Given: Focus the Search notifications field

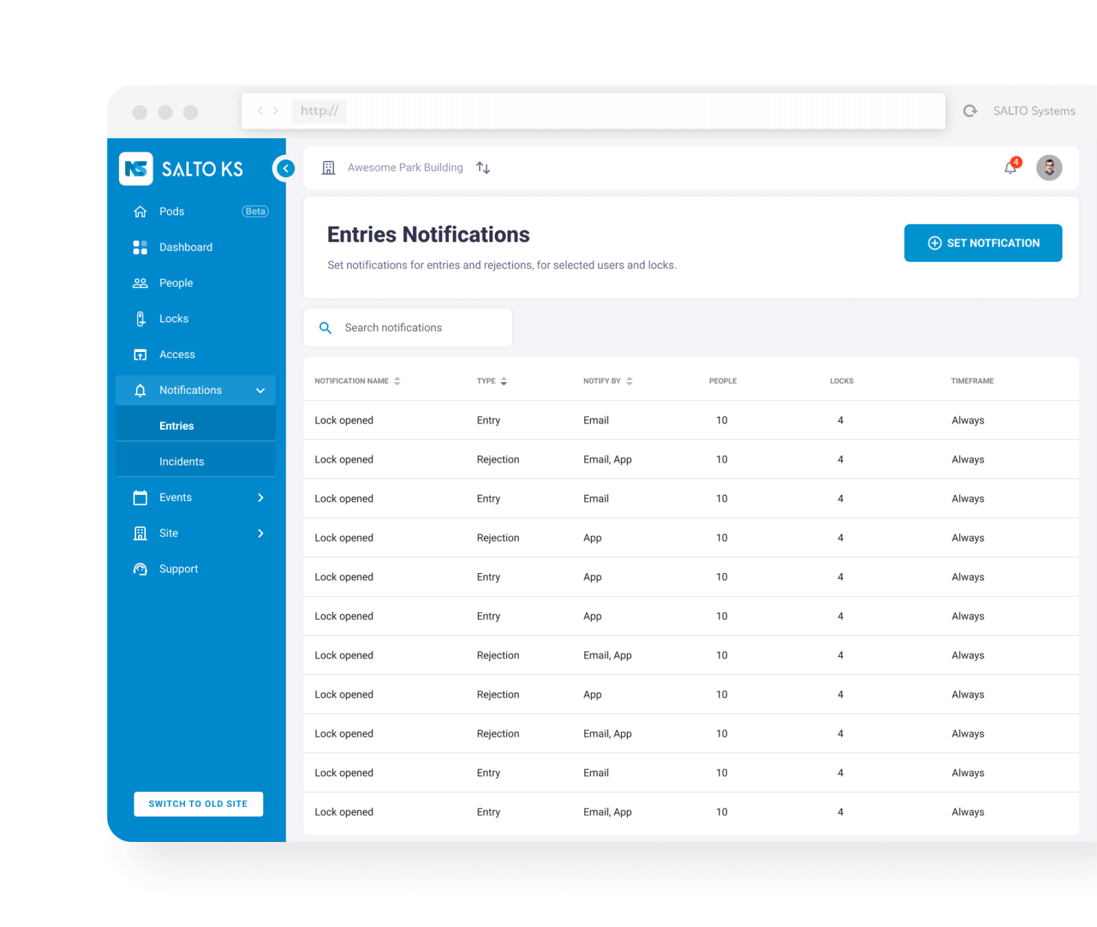Looking at the screenshot, I should [408, 328].
